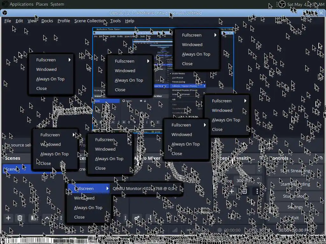Click the stream signal bars status icon
Image resolution: width=326 pixels, height=244 pixels.
point(175,230)
